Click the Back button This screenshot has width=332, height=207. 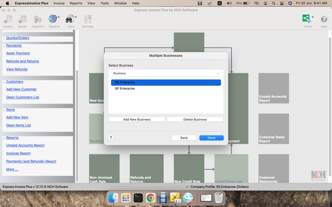pyautogui.click(x=184, y=138)
